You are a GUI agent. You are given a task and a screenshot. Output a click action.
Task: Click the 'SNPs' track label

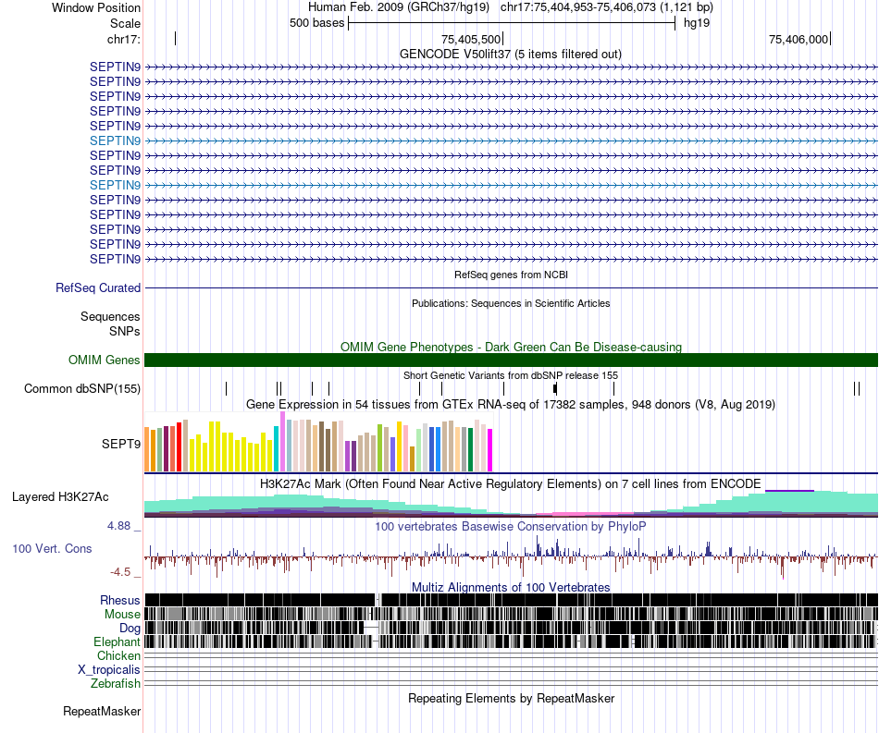pyautogui.click(x=125, y=331)
